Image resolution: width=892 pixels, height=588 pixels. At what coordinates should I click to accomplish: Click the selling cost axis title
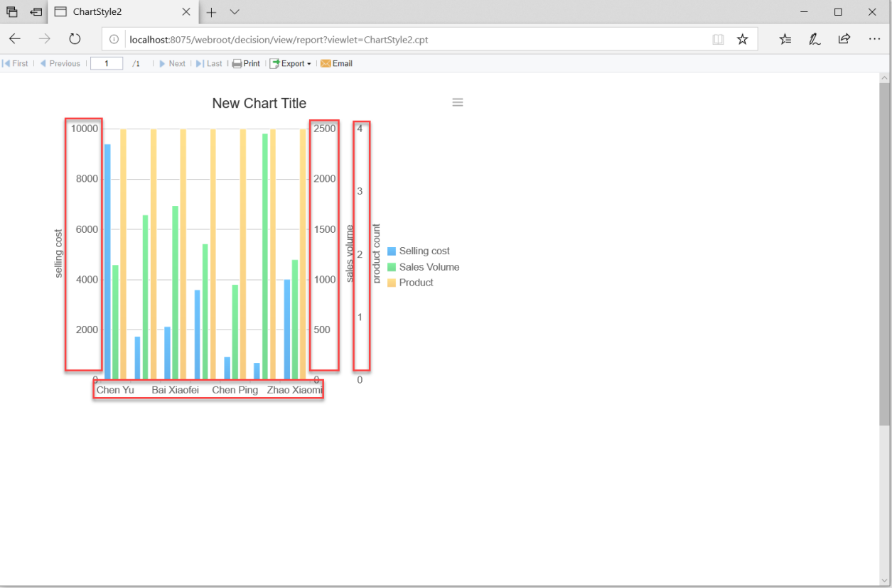(x=59, y=254)
